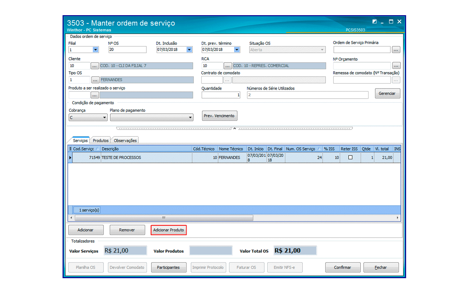Click the Adicionar Produto button
This screenshot has width=469, height=293.
(x=169, y=230)
